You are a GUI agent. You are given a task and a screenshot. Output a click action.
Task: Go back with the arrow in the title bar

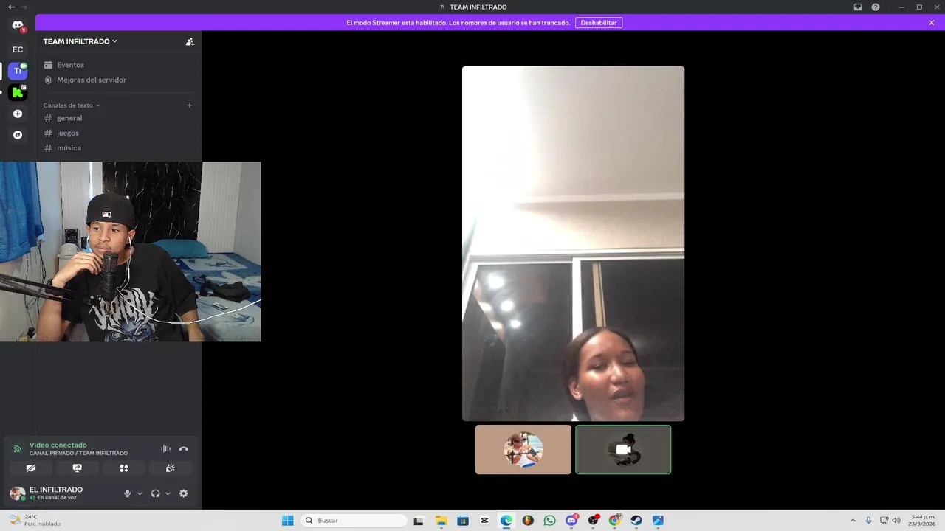[x=11, y=7]
